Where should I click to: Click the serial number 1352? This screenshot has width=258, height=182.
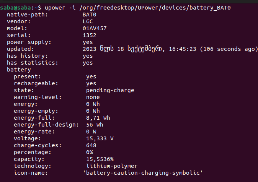pyautogui.click(x=90, y=35)
